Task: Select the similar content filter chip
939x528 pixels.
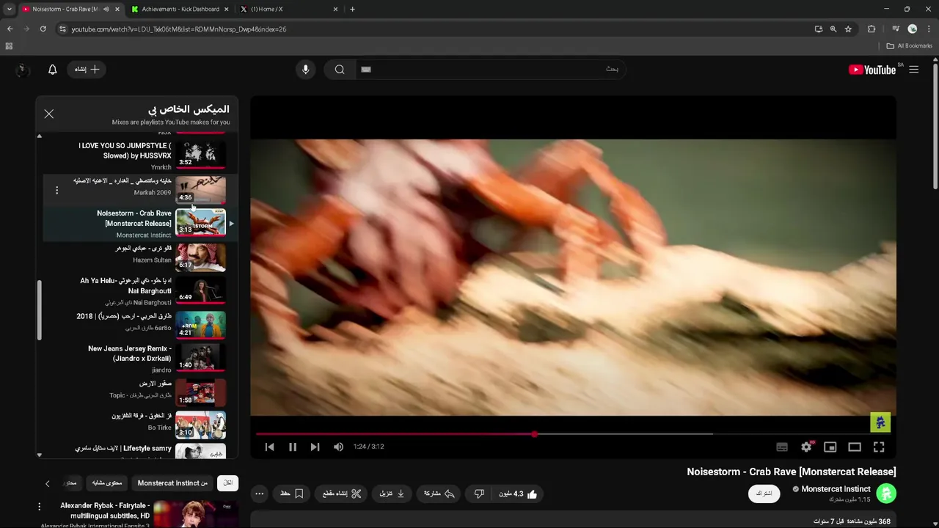Action: [x=107, y=483]
